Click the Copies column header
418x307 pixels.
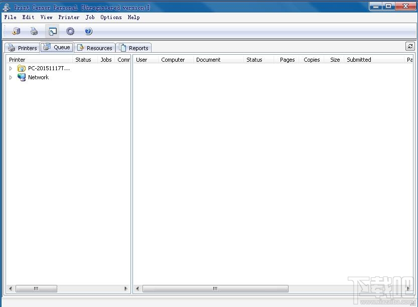(x=311, y=60)
